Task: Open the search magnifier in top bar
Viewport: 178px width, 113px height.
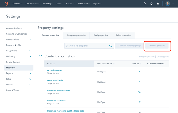Action: (145, 4)
